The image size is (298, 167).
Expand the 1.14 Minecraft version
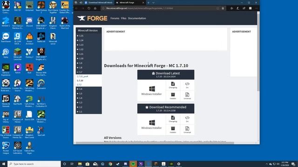(80, 40)
